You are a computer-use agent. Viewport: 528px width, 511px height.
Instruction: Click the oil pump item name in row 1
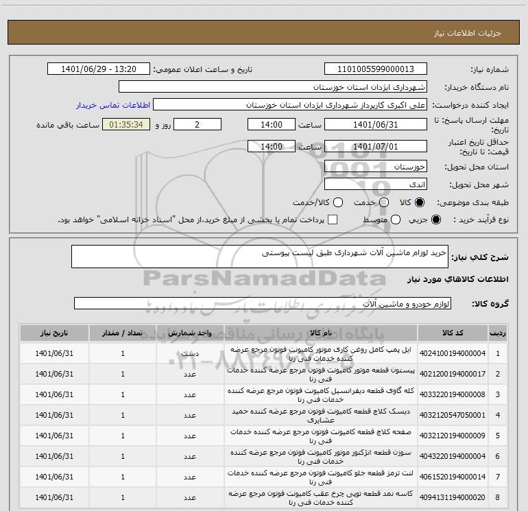pyautogui.click(x=321, y=354)
